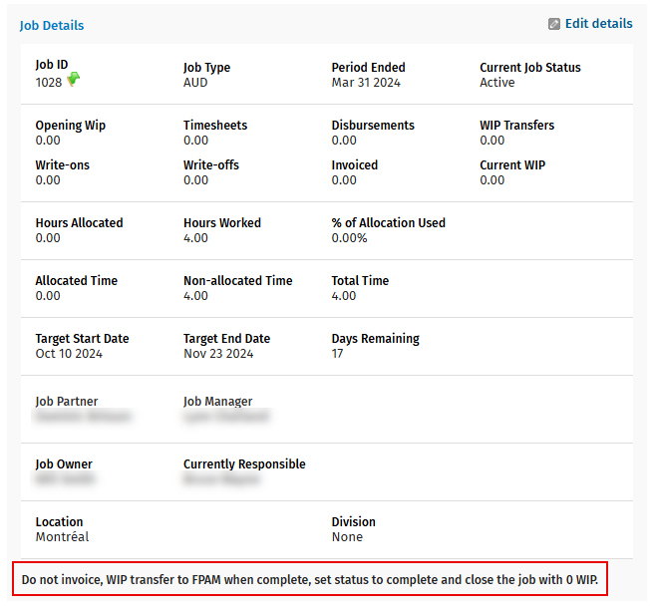Click the Division value None
This screenshot has width=651, height=608.
point(347,536)
